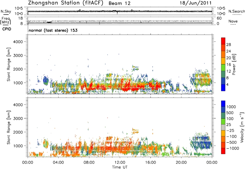Select the 'Beam 12' label
This screenshot has width=245, height=169.
click(119, 3)
